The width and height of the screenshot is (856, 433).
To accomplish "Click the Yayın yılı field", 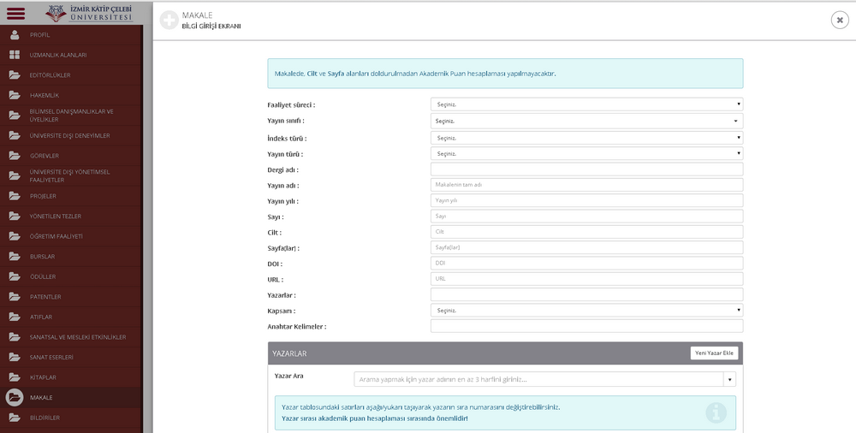I will tap(587, 200).
